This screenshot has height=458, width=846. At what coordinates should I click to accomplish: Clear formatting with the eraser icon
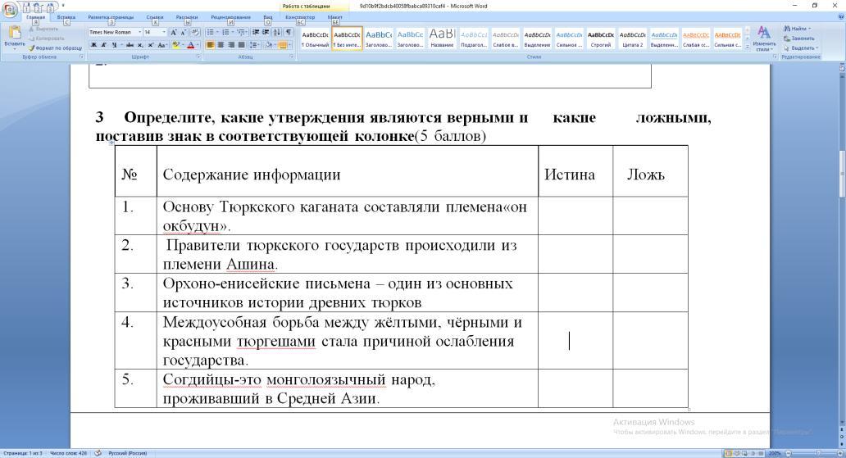pyautogui.click(x=195, y=33)
